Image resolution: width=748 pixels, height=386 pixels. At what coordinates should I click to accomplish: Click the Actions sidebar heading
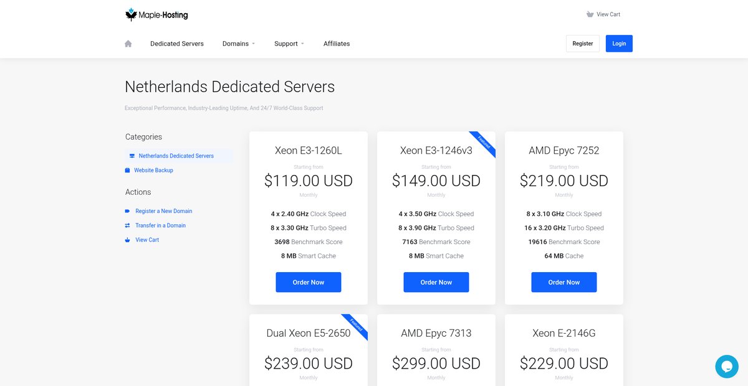pos(138,192)
